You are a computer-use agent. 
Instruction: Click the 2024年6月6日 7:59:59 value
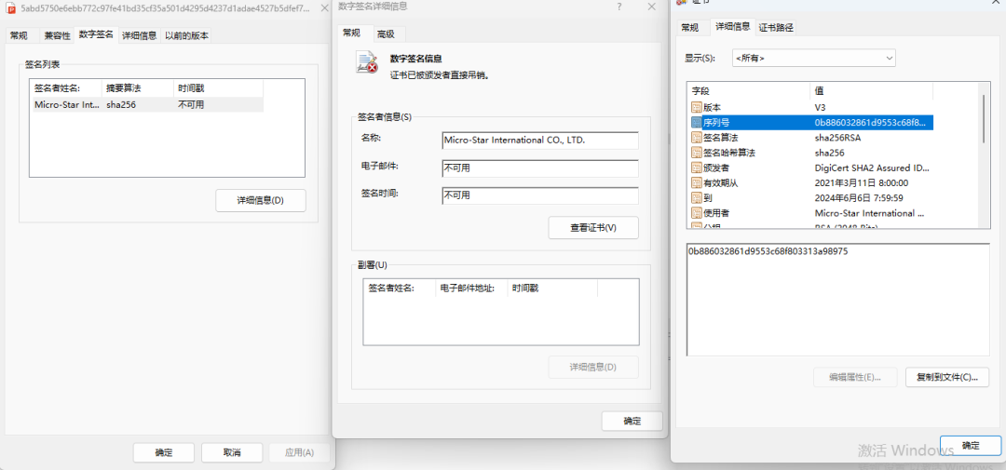(x=859, y=197)
